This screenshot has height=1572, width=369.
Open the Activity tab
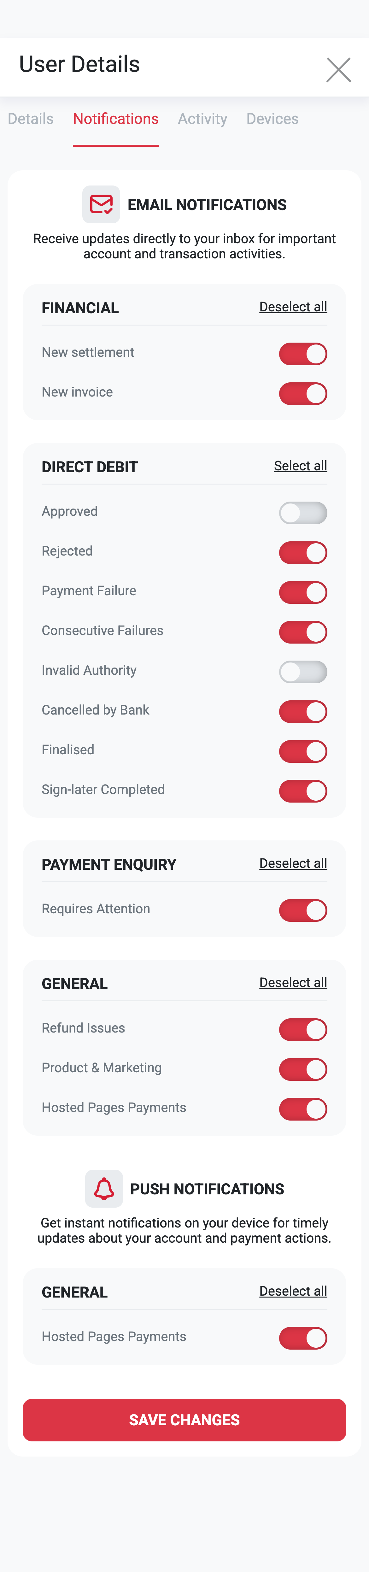[x=202, y=118]
